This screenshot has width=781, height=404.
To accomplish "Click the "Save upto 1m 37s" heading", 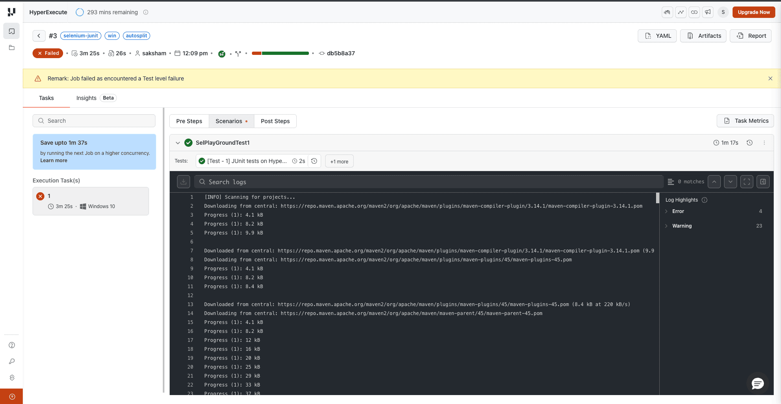I will (x=64, y=143).
